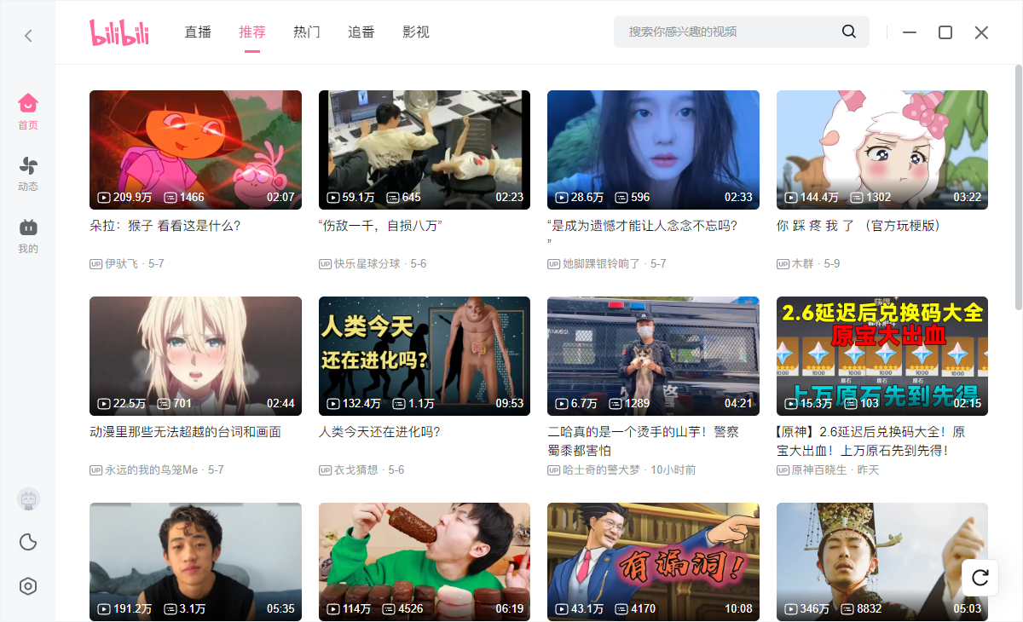Open the user avatar in the sidebar
This screenshot has width=1023, height=622.
(28, 498)
